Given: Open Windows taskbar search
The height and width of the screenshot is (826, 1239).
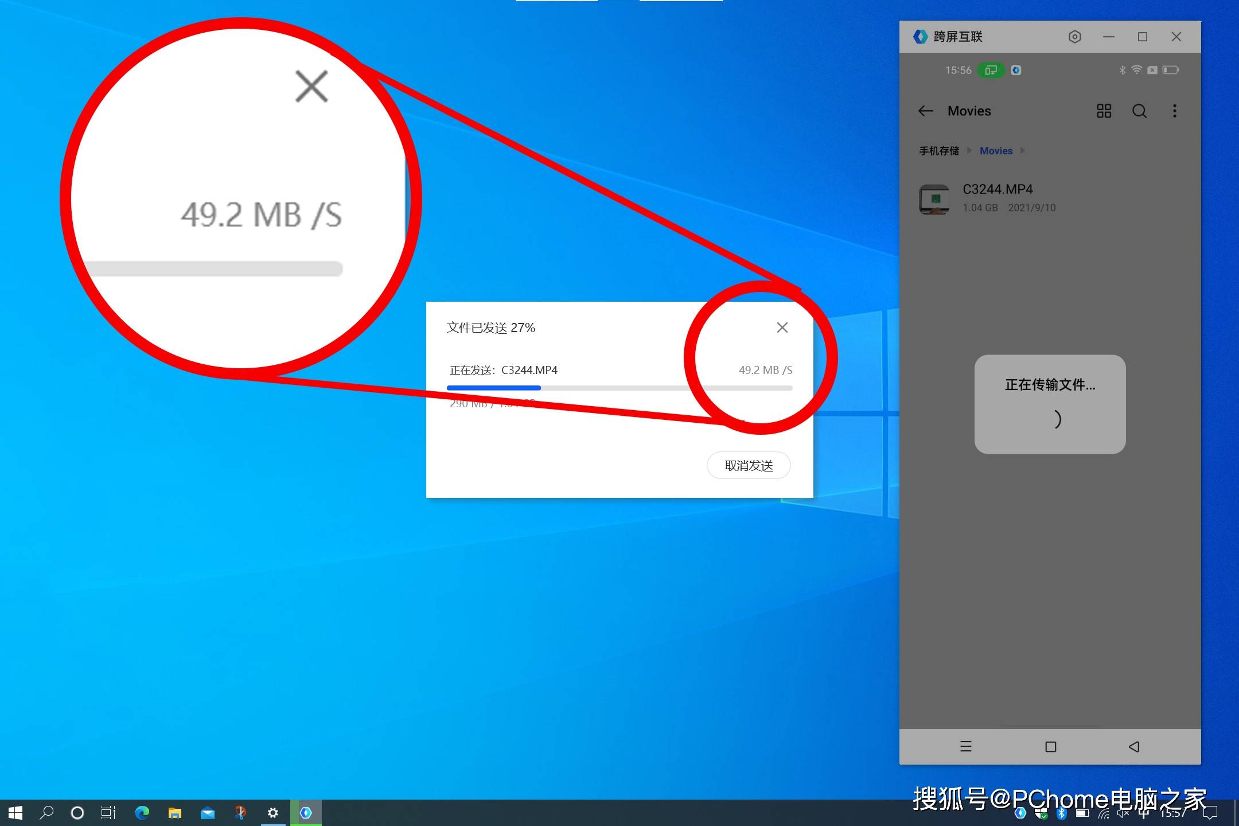Looking at the screenshot, I should tap(46, 813).
